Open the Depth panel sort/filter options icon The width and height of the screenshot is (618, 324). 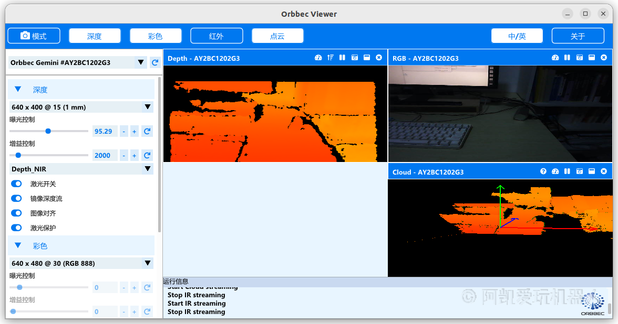click(x=330, y=58)
